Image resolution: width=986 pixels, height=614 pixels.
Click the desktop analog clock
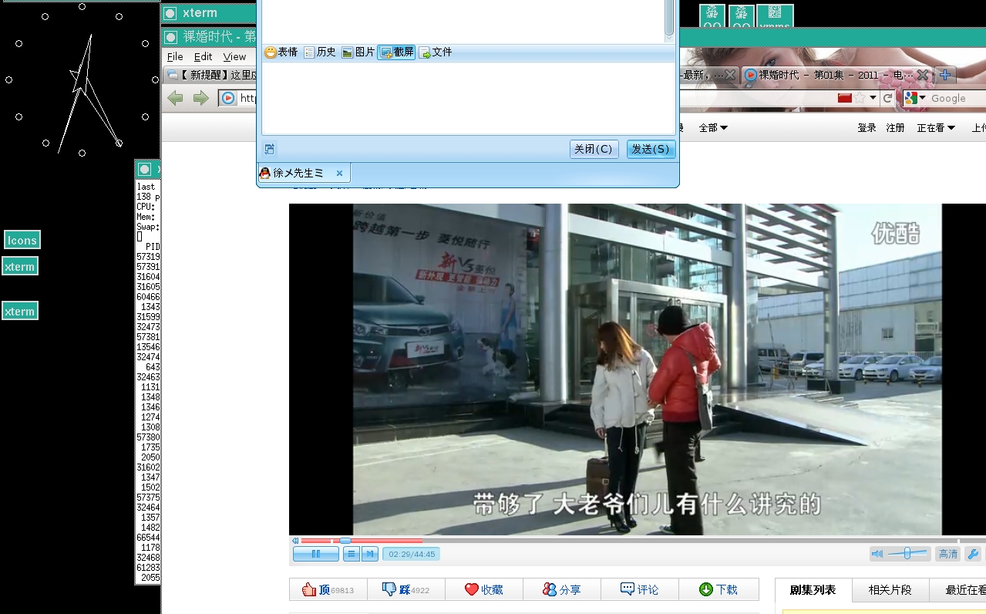coord(81,80)
